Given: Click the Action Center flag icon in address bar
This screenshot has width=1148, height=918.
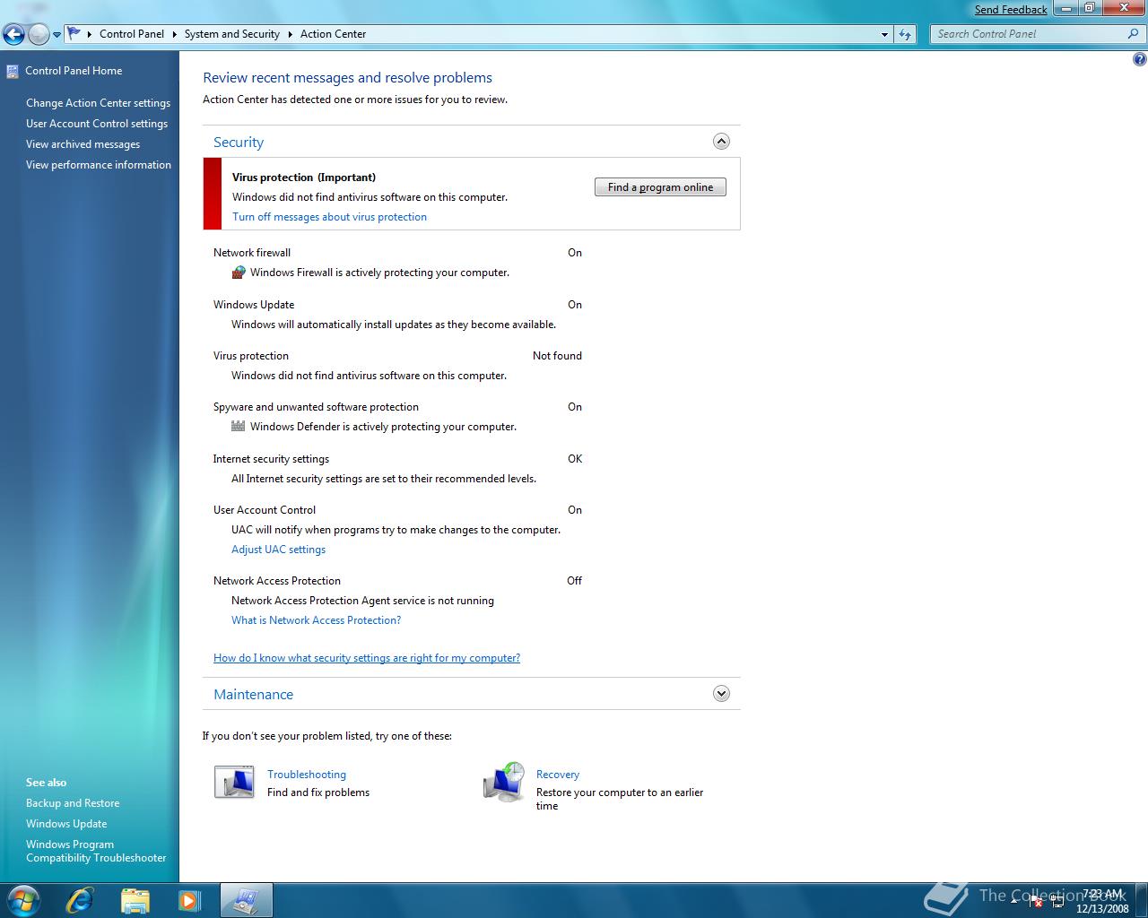Looking at the screenshot, I should tap(74, 34).
